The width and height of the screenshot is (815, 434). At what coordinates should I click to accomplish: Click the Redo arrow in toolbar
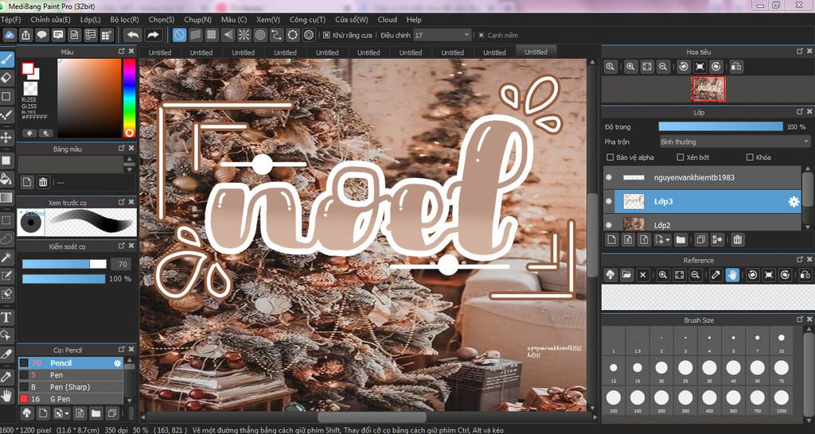click(x=153, y=35)
